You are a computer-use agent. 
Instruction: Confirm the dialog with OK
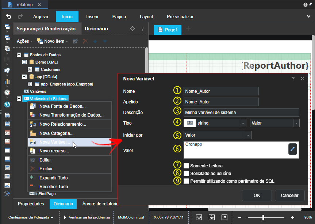(257, 195)
